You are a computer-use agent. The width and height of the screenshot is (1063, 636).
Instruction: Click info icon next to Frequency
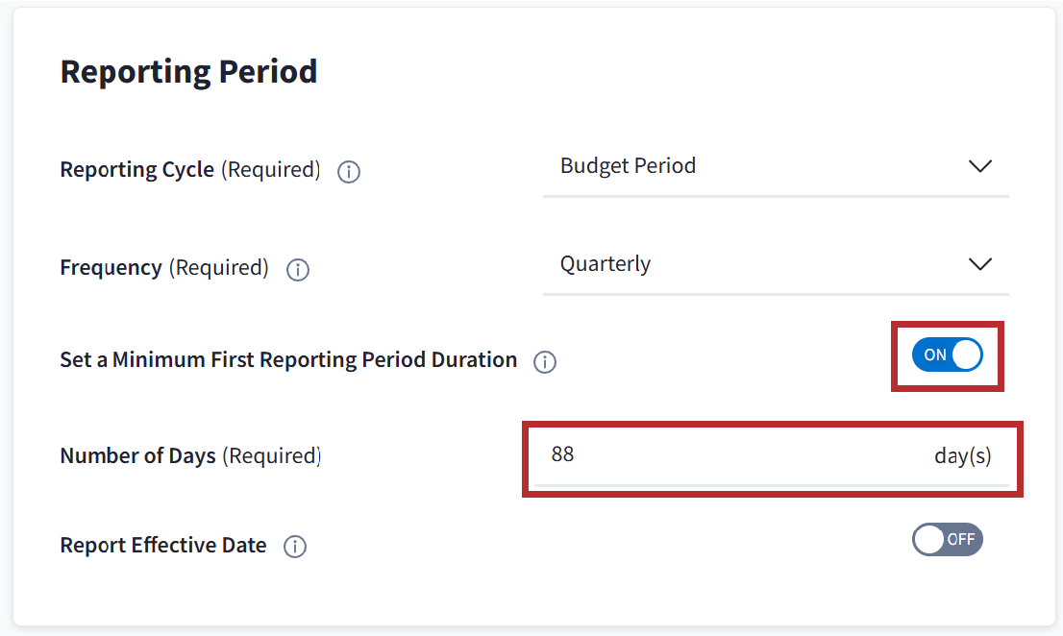click(298, 270)
